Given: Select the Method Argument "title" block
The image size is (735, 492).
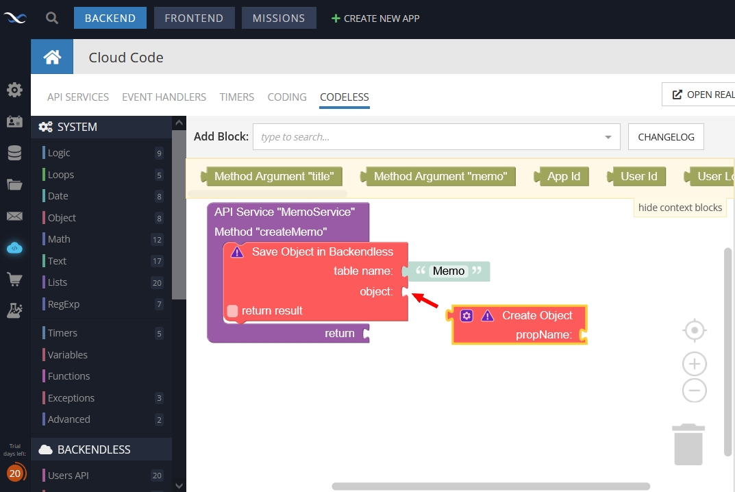Looking at the screenshot, I should point(272,176).
